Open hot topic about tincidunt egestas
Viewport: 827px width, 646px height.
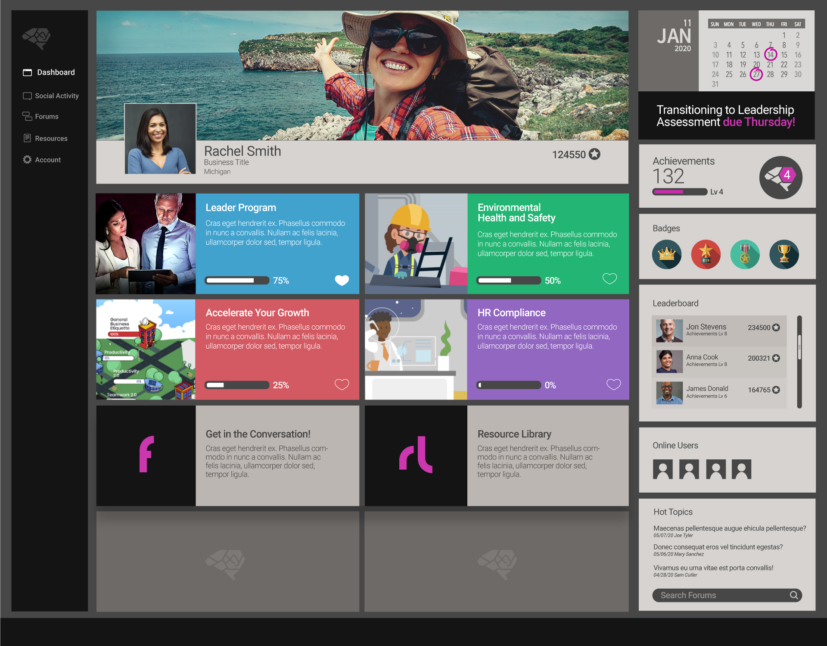point(718,547)
